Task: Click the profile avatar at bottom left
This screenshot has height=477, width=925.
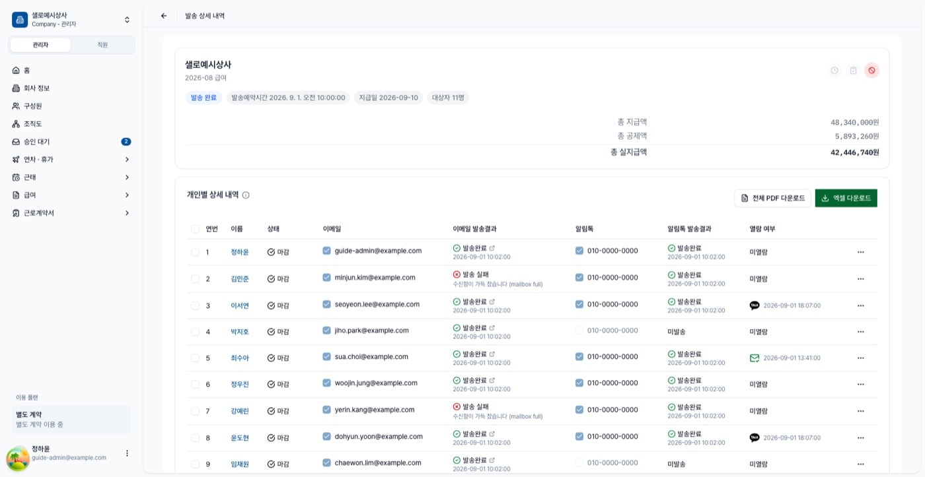Action: point(18,459)
